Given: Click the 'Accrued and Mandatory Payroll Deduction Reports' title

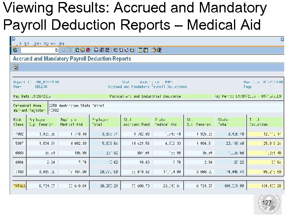Looking at the screenshot, I should (72, 59).
